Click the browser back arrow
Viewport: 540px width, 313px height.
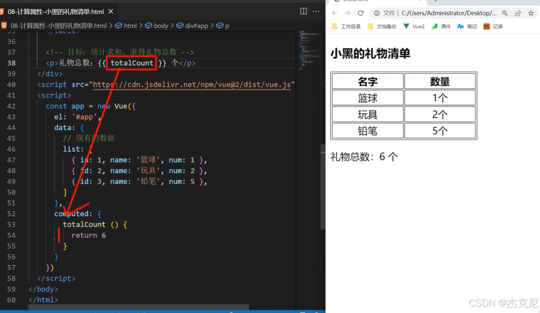tap(335, 13)
